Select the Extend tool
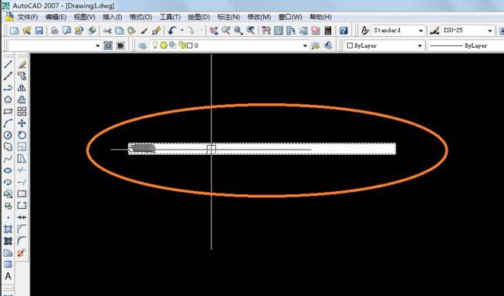The width and height of the screenshot is (504, 296). click(x=22, y=182)
